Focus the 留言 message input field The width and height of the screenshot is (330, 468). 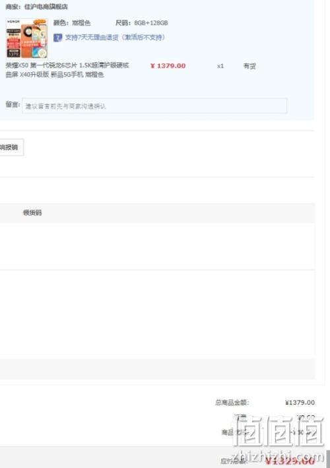[154, 106]
